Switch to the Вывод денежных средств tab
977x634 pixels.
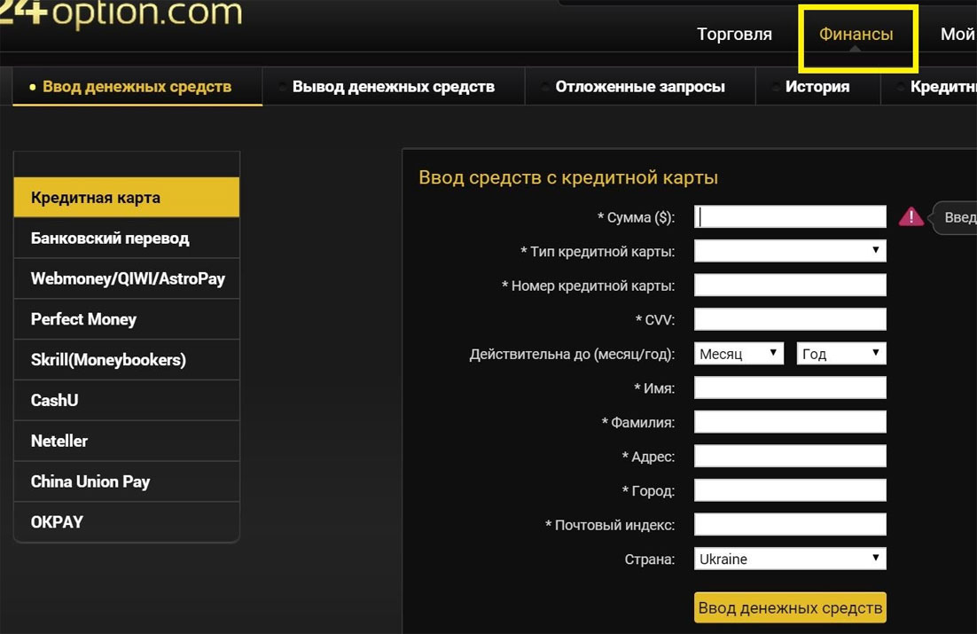point(394,86)
